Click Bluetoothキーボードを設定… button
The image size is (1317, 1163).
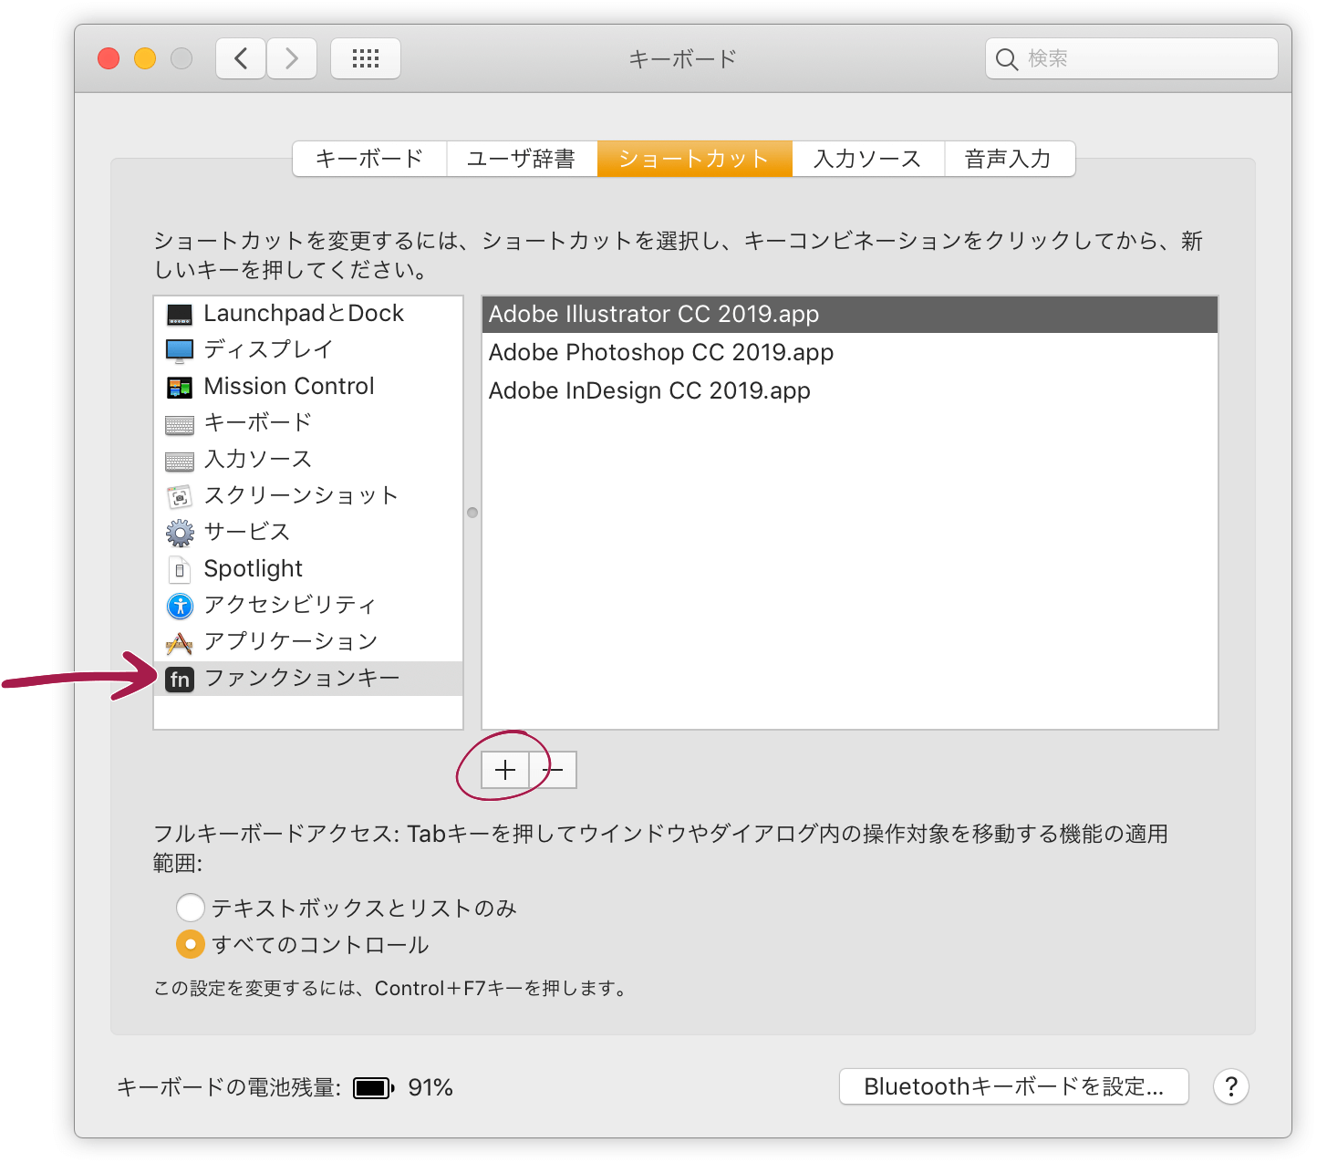1014,1086
